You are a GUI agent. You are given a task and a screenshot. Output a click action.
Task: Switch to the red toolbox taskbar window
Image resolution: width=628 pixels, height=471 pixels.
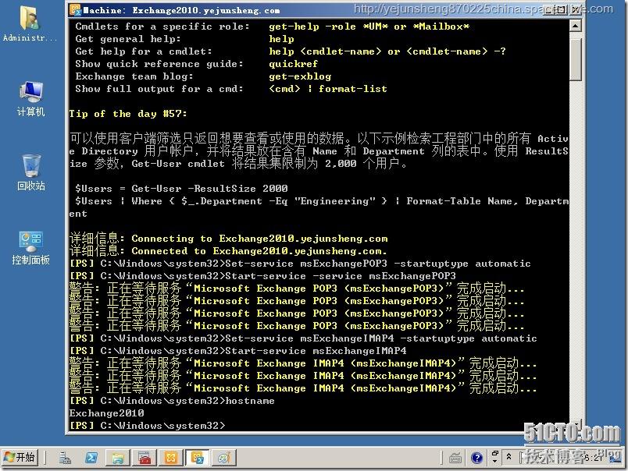tap(145, 458)
